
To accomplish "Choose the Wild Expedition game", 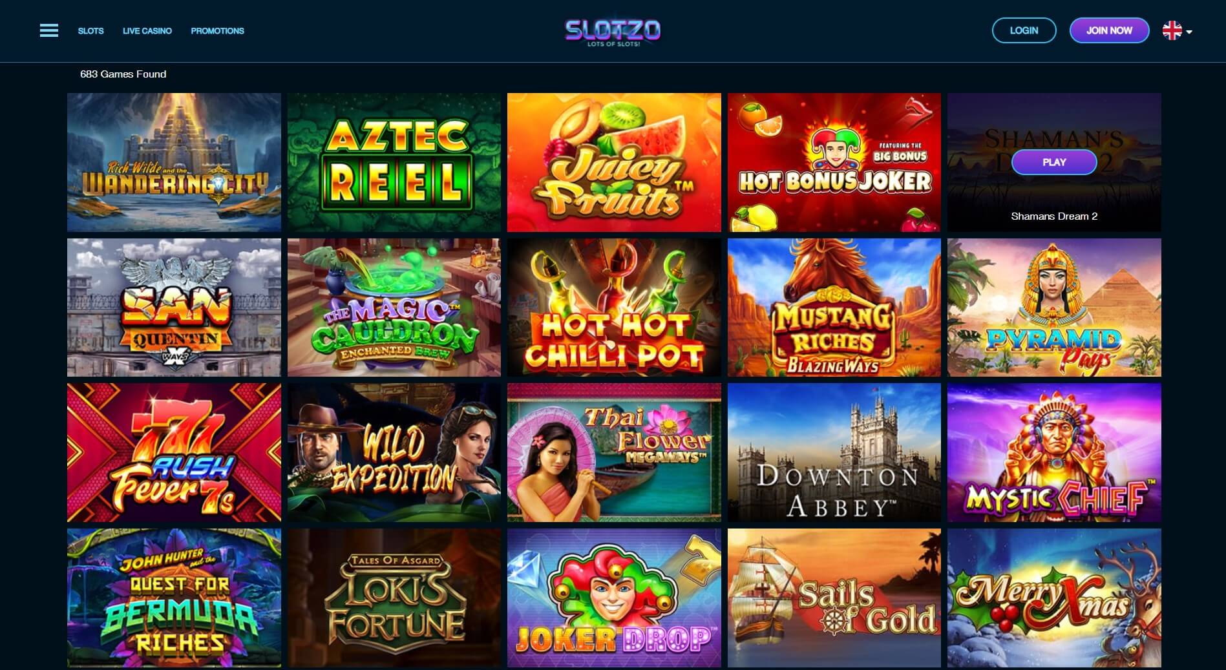I will coord(394,452).
